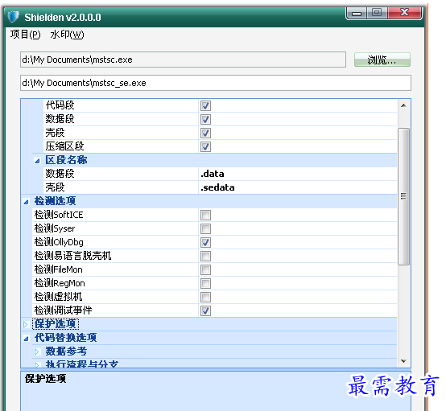The width and height of the screenshot is (446, 411).
Task: Expand the 保护选项 group
Action: (26, 324)
